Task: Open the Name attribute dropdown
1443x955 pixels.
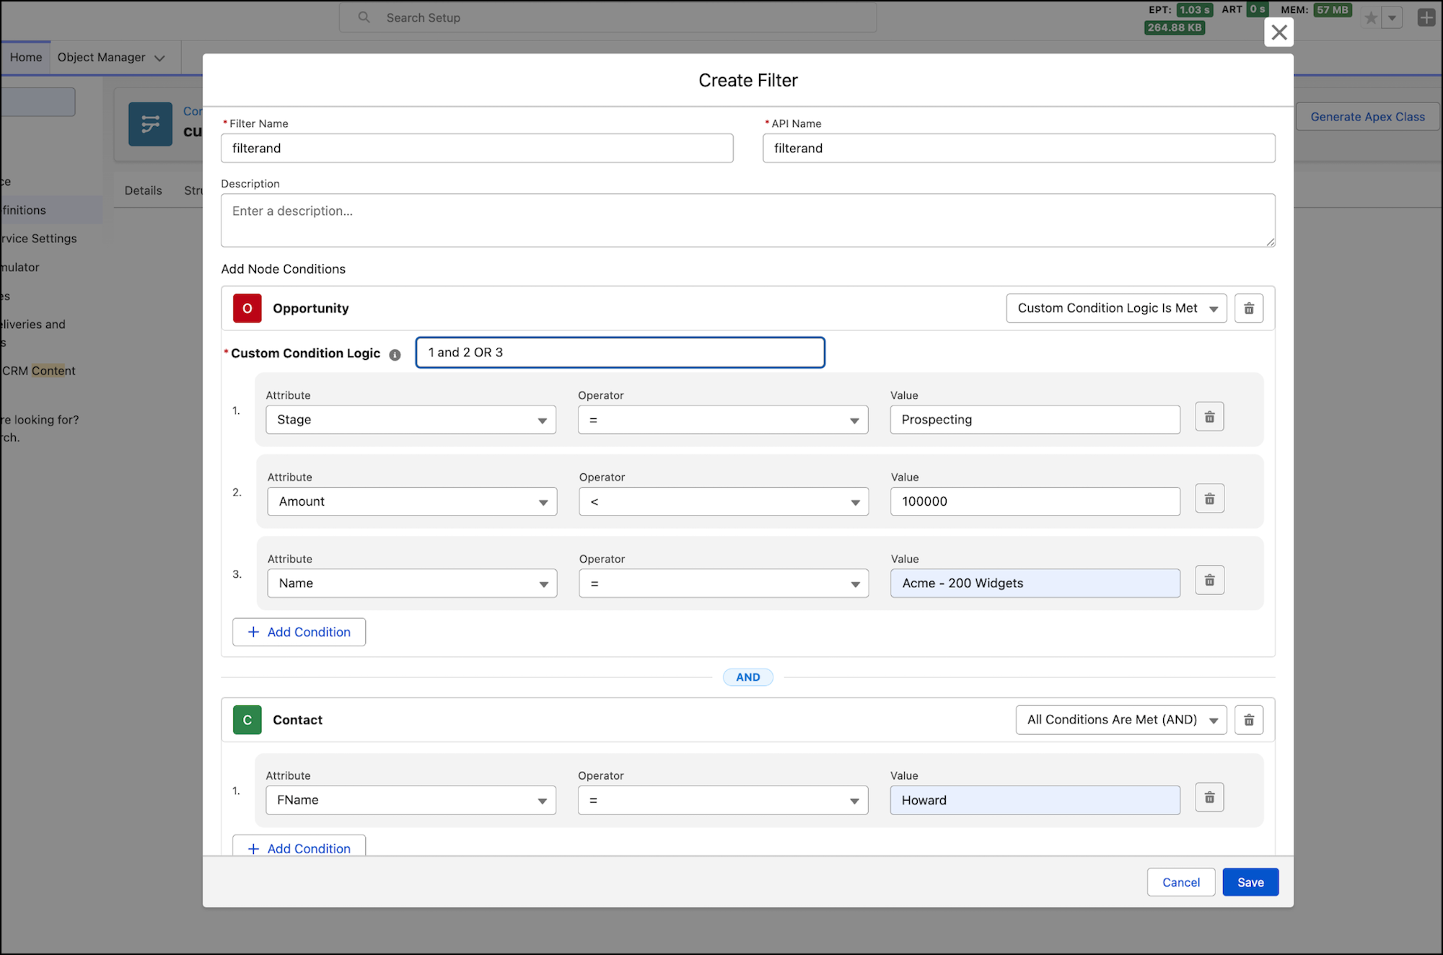Action: (x=412, y=584)
